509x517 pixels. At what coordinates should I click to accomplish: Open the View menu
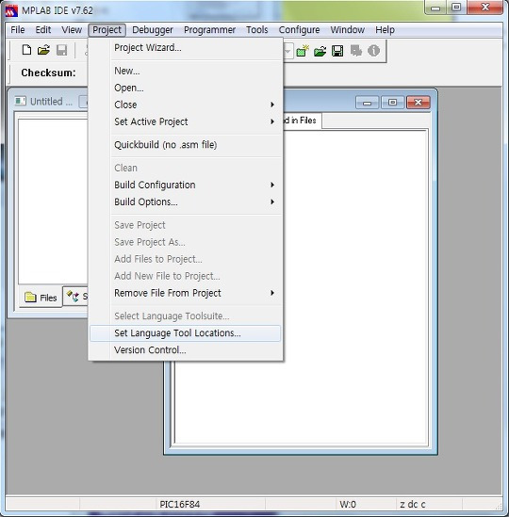[72, 30]
